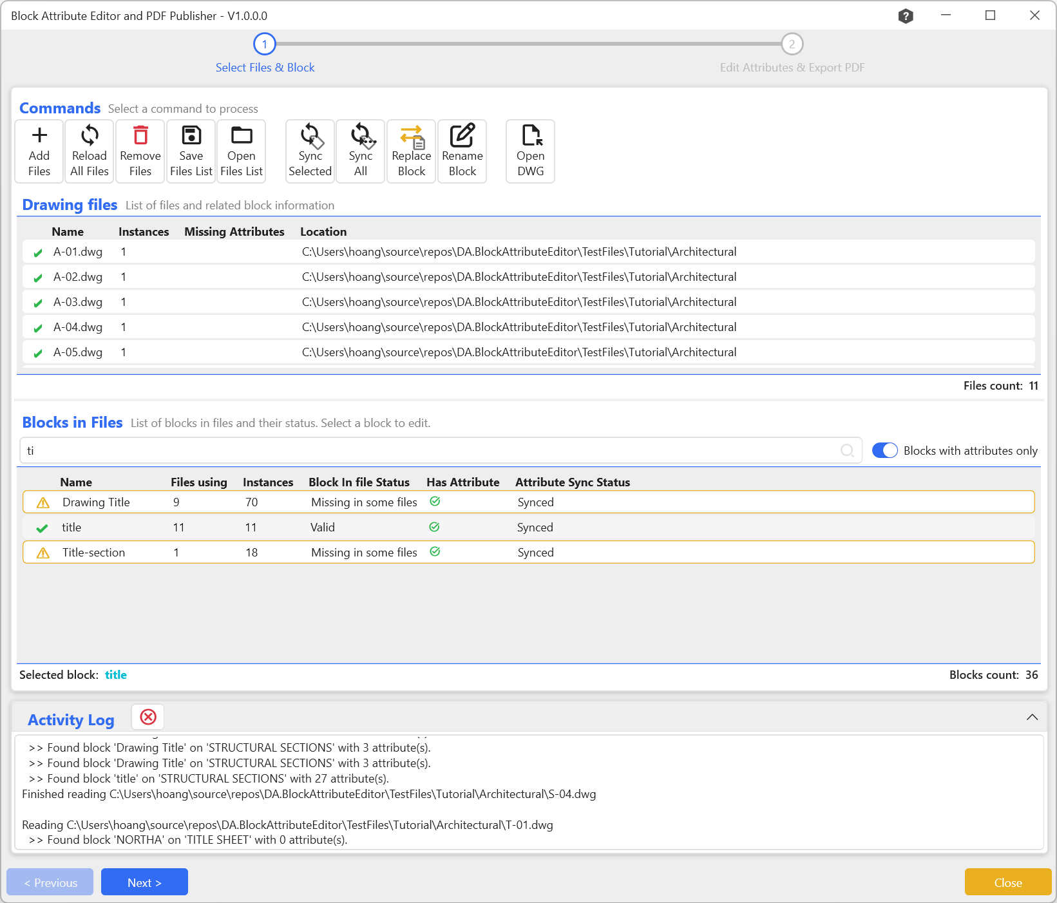Viewport: 1057px width, 903px height.
Task: Click the Reading T-01.dwg log line
Action: (287, 825)
